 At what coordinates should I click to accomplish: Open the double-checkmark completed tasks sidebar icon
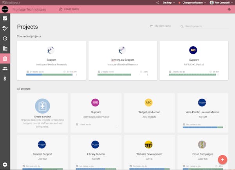[5, 28]
